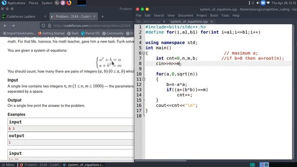Open Geany's Edit menu
This screenshot has width=297, height=167.
[x=148, y=15]
